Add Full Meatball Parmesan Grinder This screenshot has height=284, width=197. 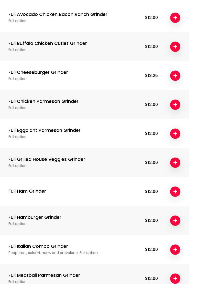175,278
